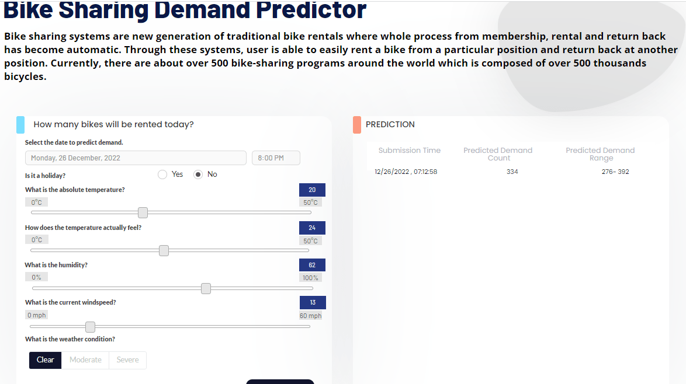
Task: Select No for the holiday question
Action: (x=198, y=174)
